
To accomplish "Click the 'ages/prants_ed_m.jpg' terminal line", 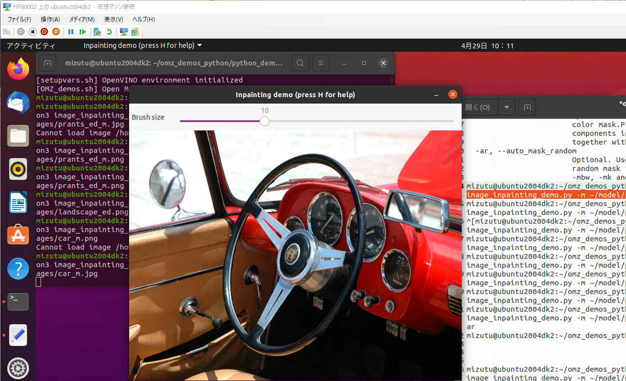I will tap(80, 124).
